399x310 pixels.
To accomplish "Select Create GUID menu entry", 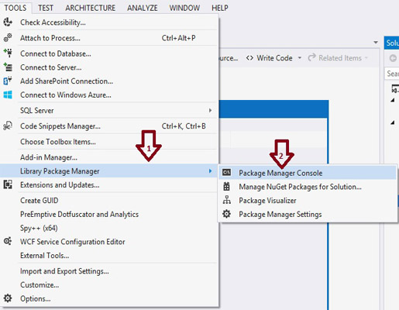I will 109,201.
